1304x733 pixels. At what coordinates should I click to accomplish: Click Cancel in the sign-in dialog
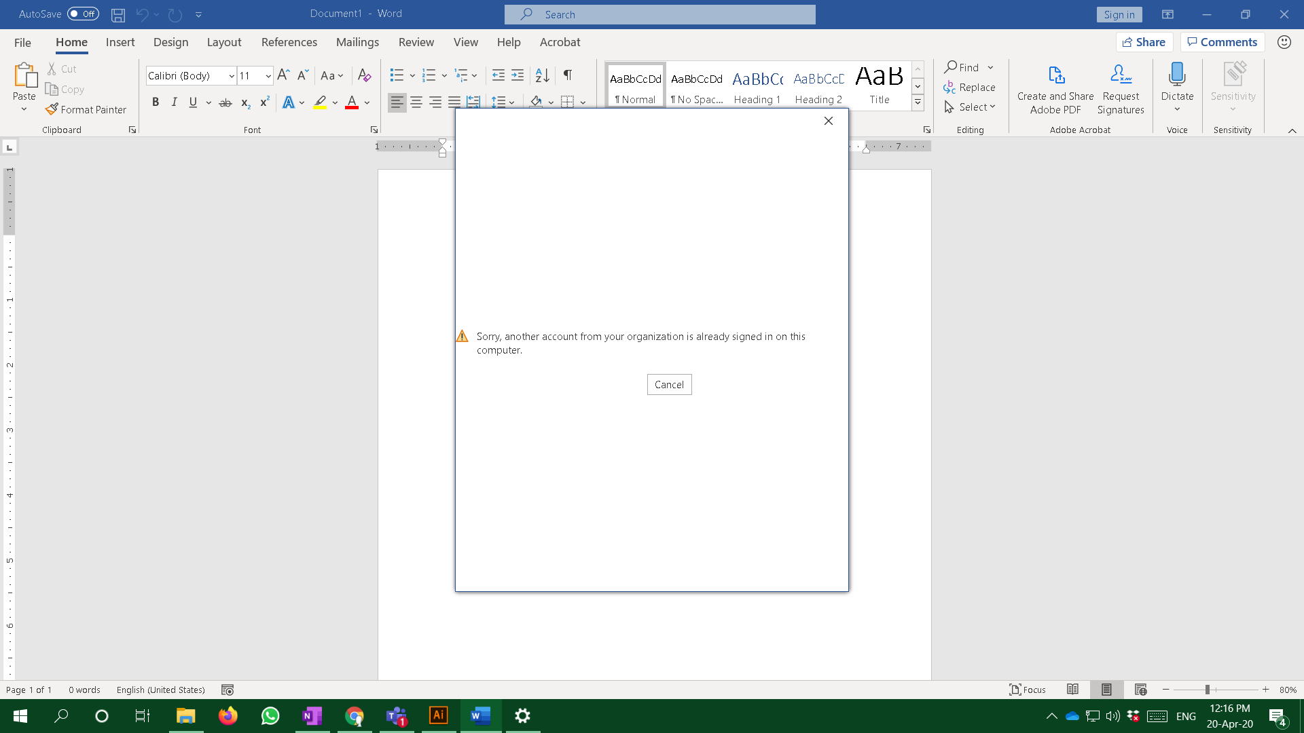pyautogui.click(x=669, y=385)
